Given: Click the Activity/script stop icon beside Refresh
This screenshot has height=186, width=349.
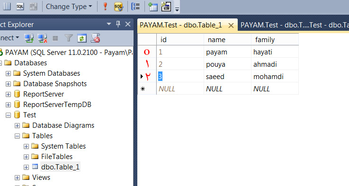Looking at the screenshot, I should coord(95,38).
